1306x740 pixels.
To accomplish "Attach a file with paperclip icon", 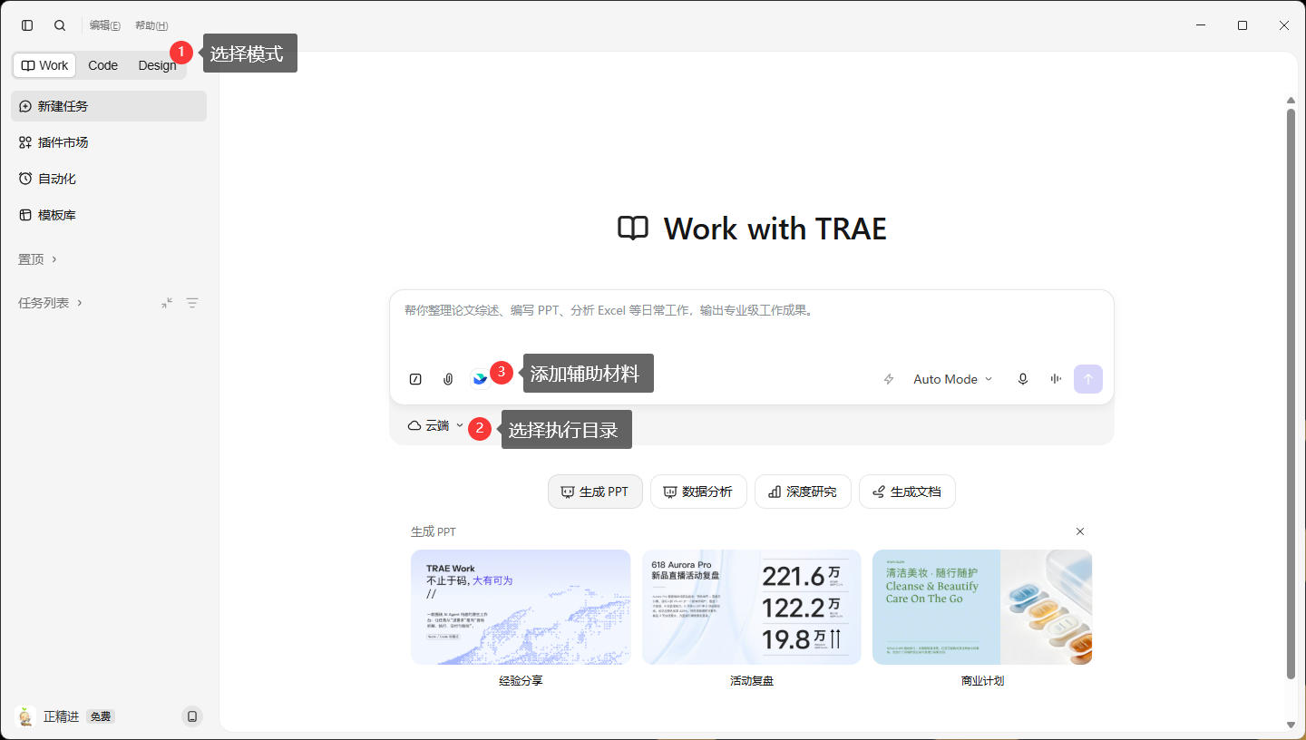I will [448, 379].
